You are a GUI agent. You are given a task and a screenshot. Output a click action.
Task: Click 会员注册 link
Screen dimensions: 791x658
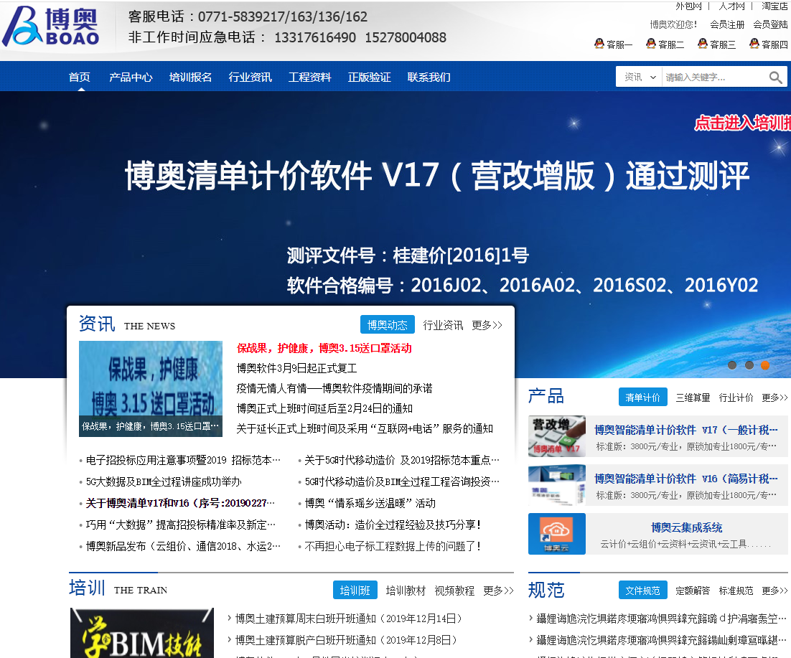pyautogui.click(x=727, y=24)
